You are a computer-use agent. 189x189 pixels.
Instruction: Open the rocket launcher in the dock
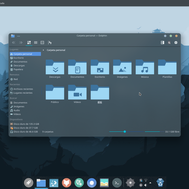tap(29, 183)
